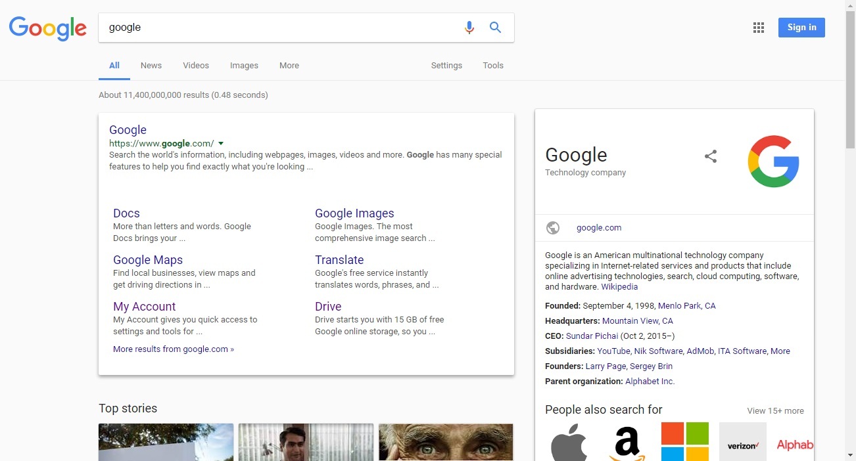The height and width of the screenshot is (461, 856).
Task: Open the Apple logo in People also search for
Action: tap(569, 442)
